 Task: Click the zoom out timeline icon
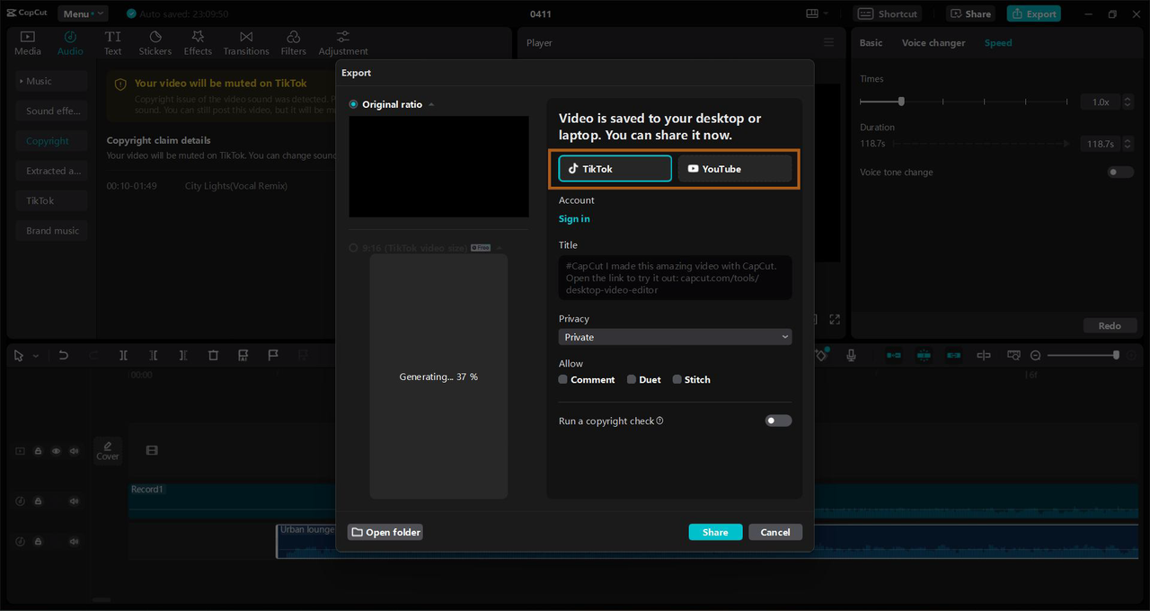click(1036, 356)
